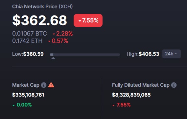Viewport: 187px width, 119px height.
Task: Click the Low $360.59 value
Action: (28, 54)
